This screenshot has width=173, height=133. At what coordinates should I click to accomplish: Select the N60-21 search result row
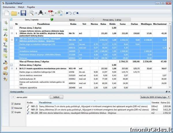[86, 106]
